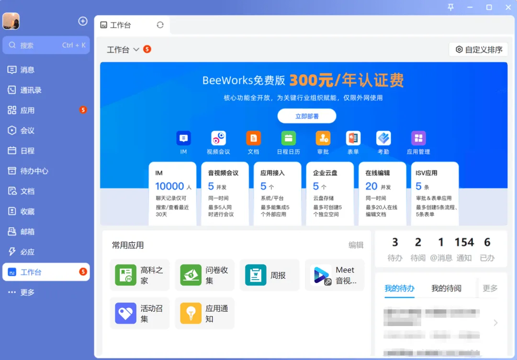Screen dimensions: 517x360
Task: Click the 3 待办 counter
Action: click(x=395, y=250)
